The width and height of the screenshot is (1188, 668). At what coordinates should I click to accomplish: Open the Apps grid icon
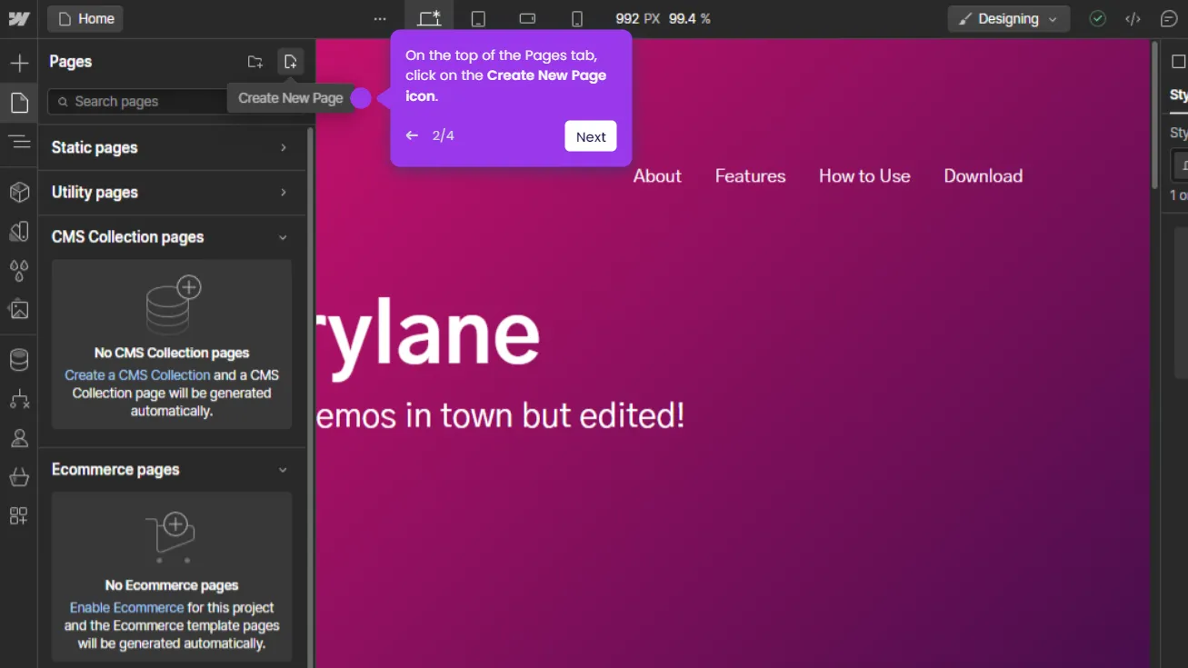pyautogui.click(x=19, y=516)
